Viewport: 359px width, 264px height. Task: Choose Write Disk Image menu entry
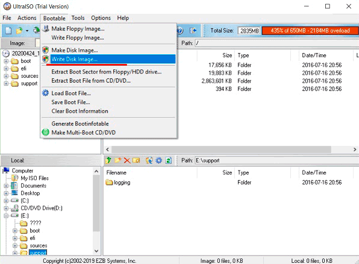coord(108,59)
